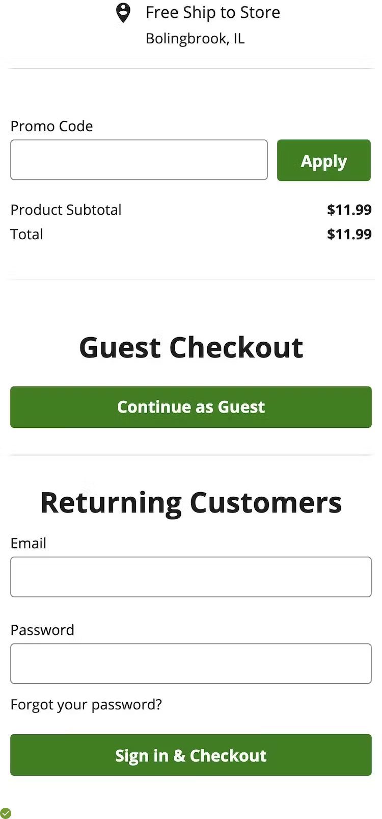
Task: Click the Promo Code label
Action: 51,126
